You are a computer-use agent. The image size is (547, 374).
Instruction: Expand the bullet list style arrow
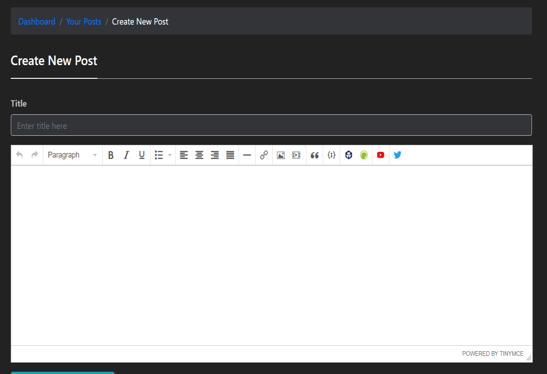[x=170, y=155]
